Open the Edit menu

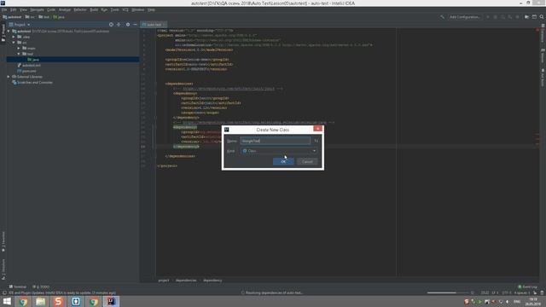[x=14, y=9]
